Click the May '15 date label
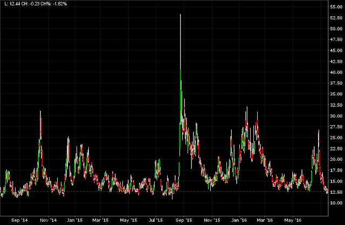 pos(128,220)
